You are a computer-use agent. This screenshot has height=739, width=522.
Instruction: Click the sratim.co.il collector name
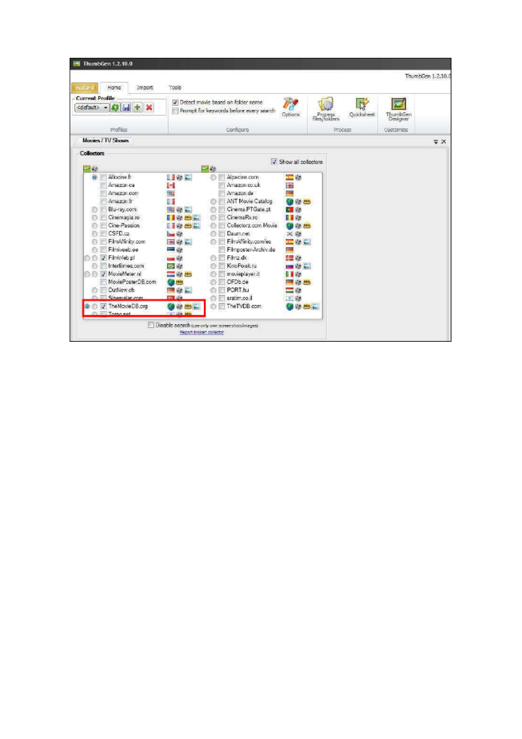point(239,298)
